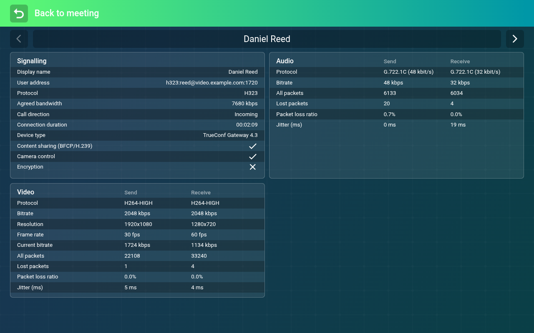Click the Encryption cross icon
Image resolution: width=534 pixels, height=333 pixels.
tap(252, 167)
